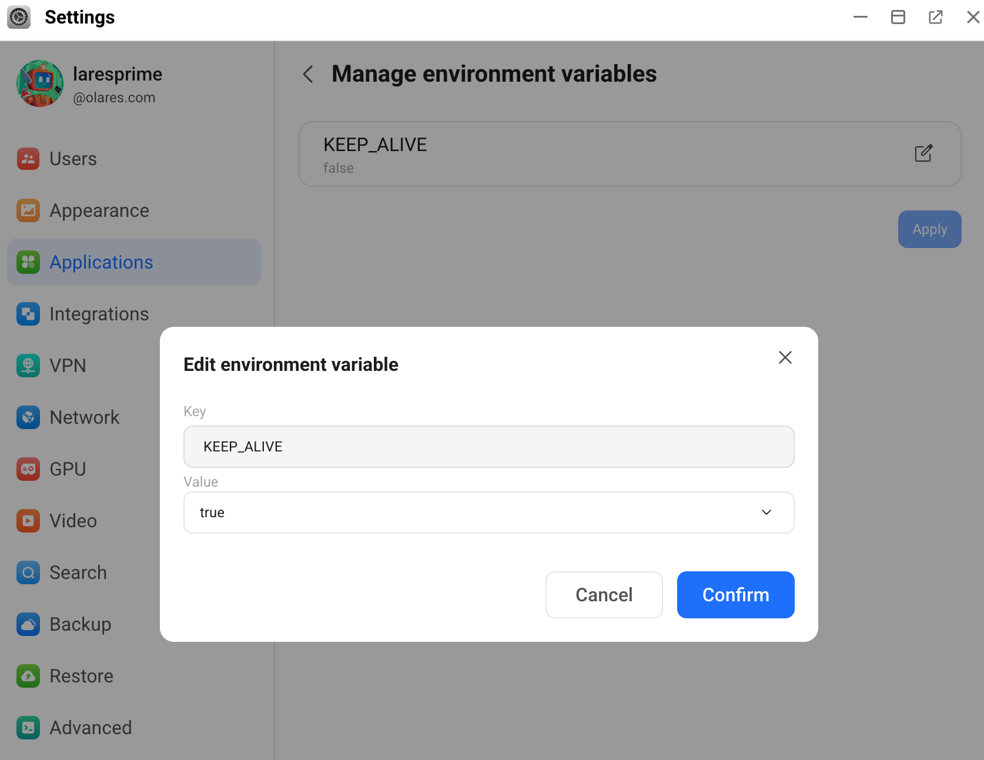
Task: Open Network settings
Action: coord(84,417)
